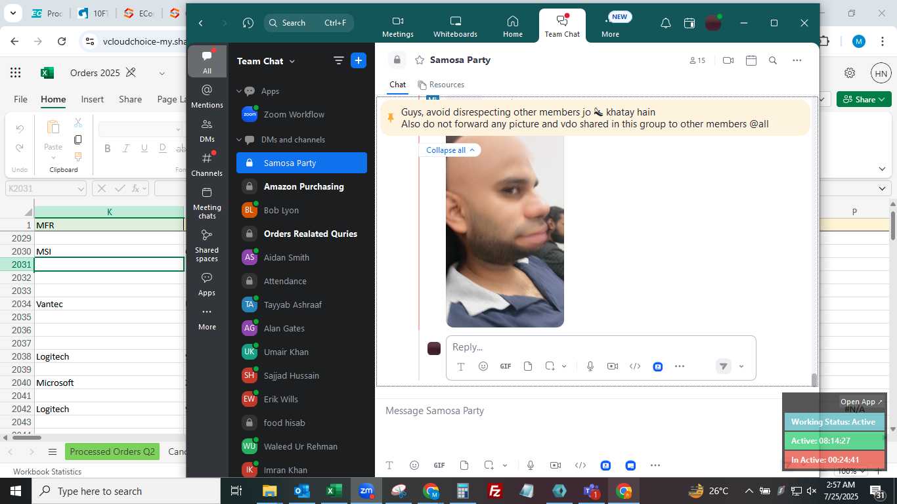This screenshot has width=897, height=504.
Task: Expand Team Chat header dropdown
Action: [292, 61]
